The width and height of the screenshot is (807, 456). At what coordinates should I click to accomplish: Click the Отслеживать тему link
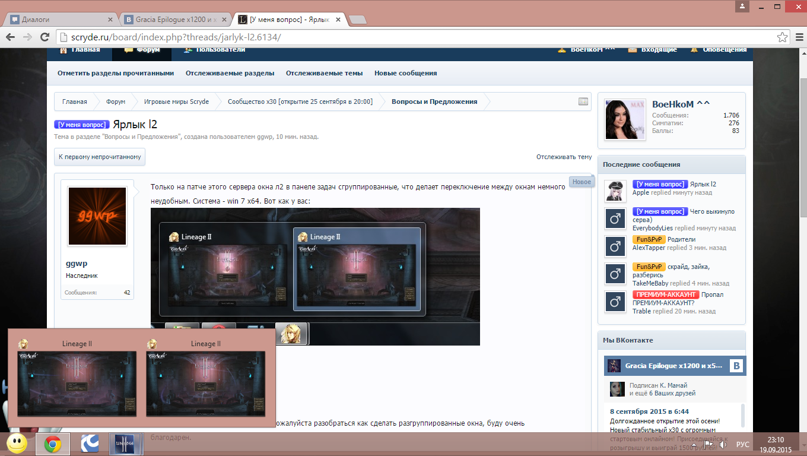(x=564, y=157)
